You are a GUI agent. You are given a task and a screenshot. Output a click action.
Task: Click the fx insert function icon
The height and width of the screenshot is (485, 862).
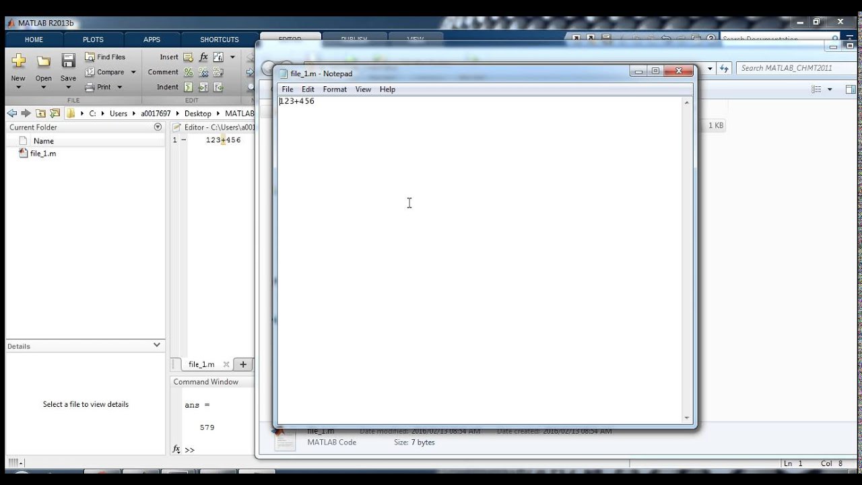tap(203, 57)
